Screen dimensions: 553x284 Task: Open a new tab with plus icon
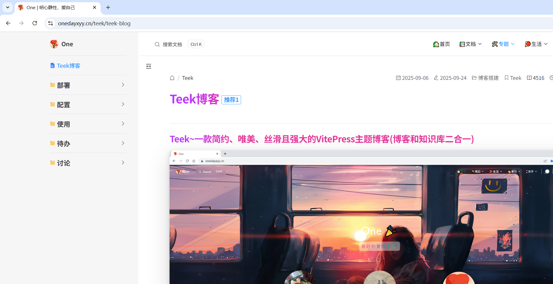(108, 7)
